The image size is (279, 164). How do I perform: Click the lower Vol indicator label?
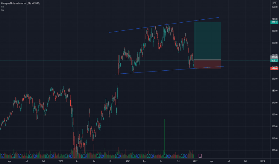2,10
